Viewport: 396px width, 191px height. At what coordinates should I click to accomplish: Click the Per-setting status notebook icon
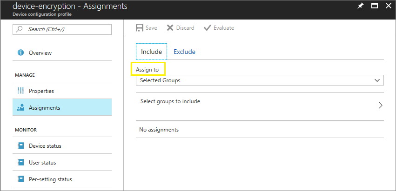click(x=20, y=179)
